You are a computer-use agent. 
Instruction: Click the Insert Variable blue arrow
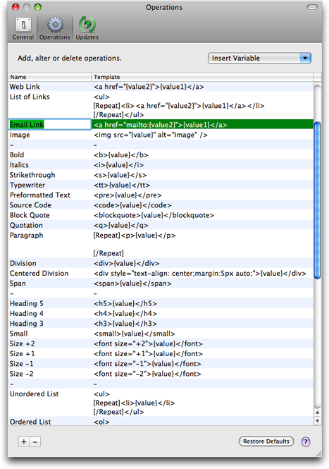305,58
